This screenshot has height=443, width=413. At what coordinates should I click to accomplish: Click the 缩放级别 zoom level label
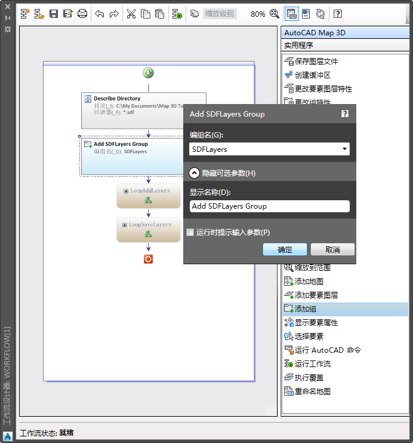coord(220,14)
